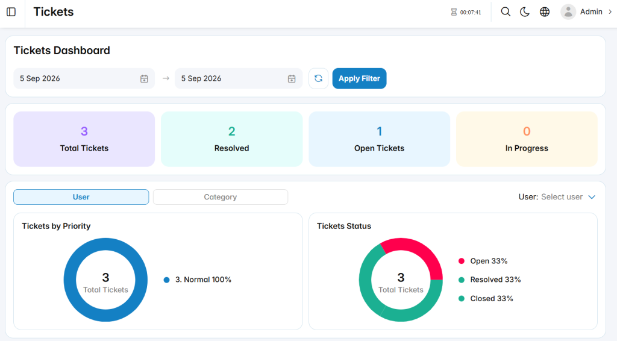Click the refresh filter icon button
This screenshot has height=341, width=617.
click(x=318, y=78)
